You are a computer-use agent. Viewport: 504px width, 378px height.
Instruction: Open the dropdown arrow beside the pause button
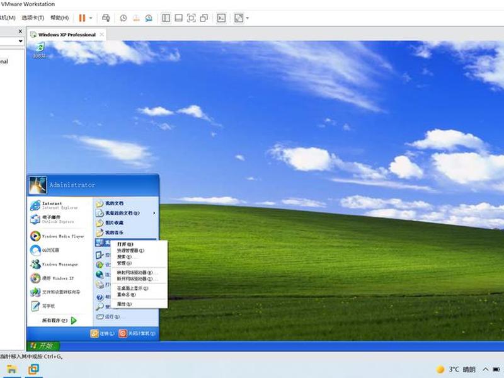(x=91, y=18)
